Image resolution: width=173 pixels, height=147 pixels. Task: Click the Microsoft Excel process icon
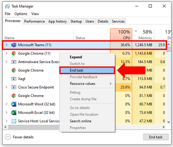click(x=14, y=113)
